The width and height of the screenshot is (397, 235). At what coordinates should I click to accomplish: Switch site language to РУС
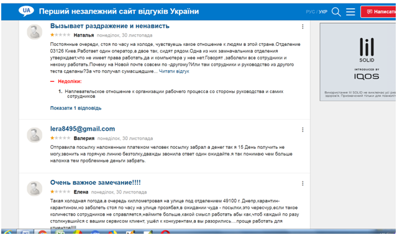click(310, 12)
